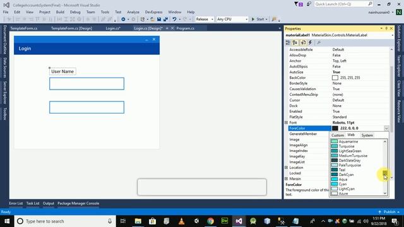The width and height of the screenshot is (404, 227).
Task: Switch to the Login.cs* tab
Action: coord(113,28)
